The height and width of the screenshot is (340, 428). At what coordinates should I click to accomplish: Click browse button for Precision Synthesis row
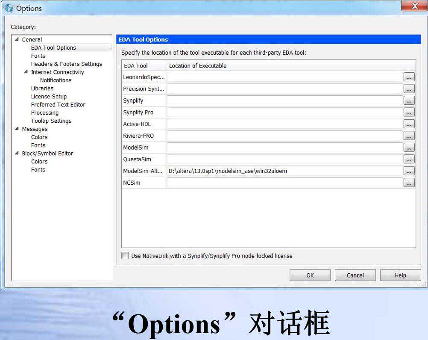pyautogui.click(x=409, y=89)
